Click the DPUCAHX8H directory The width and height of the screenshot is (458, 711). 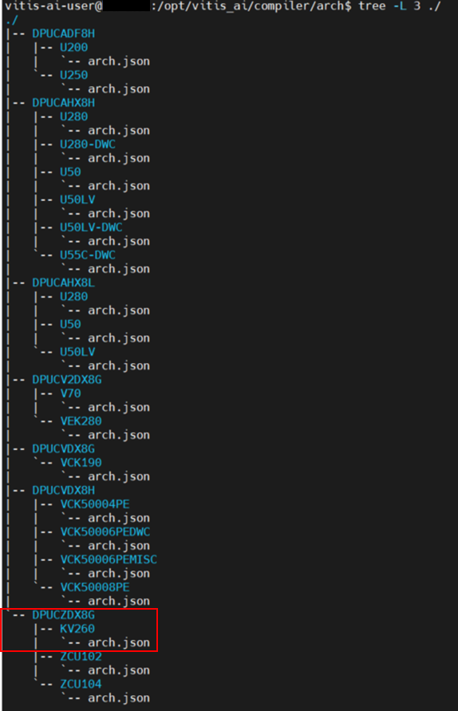click(64, 103)
